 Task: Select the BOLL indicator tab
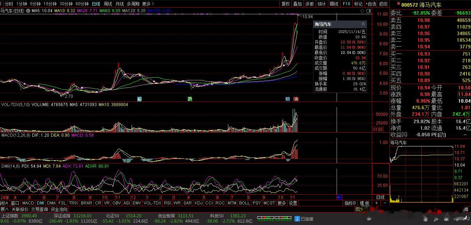pos(244,203)
